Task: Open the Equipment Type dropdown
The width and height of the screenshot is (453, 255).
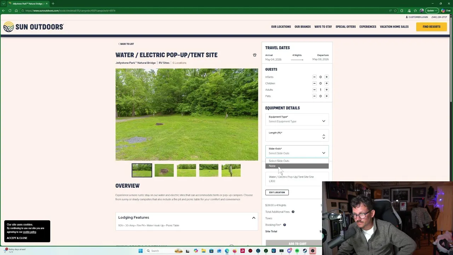Action: [297, 119]
